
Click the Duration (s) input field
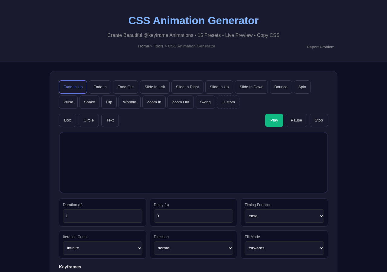[102, 216]
